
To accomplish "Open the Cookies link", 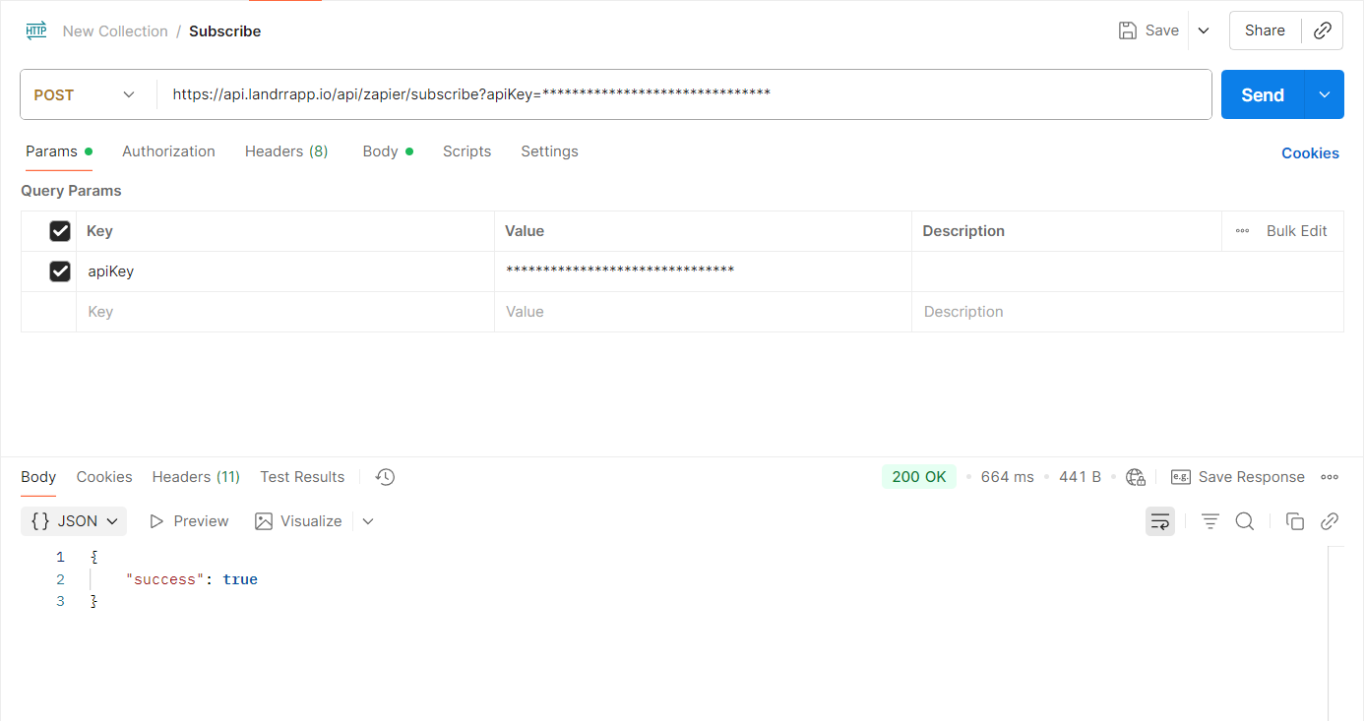I will 1310,153.
